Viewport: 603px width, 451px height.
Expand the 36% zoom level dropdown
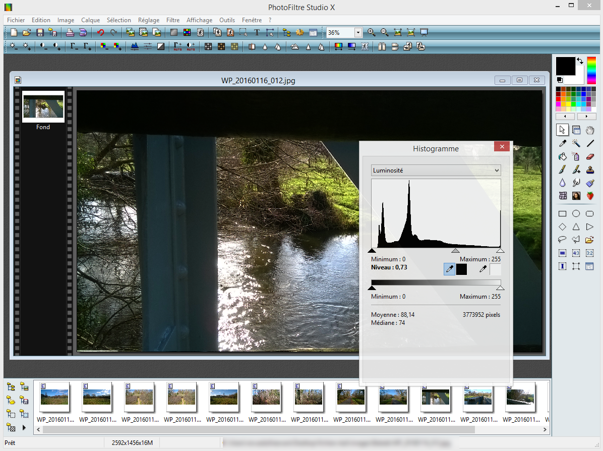358,32
